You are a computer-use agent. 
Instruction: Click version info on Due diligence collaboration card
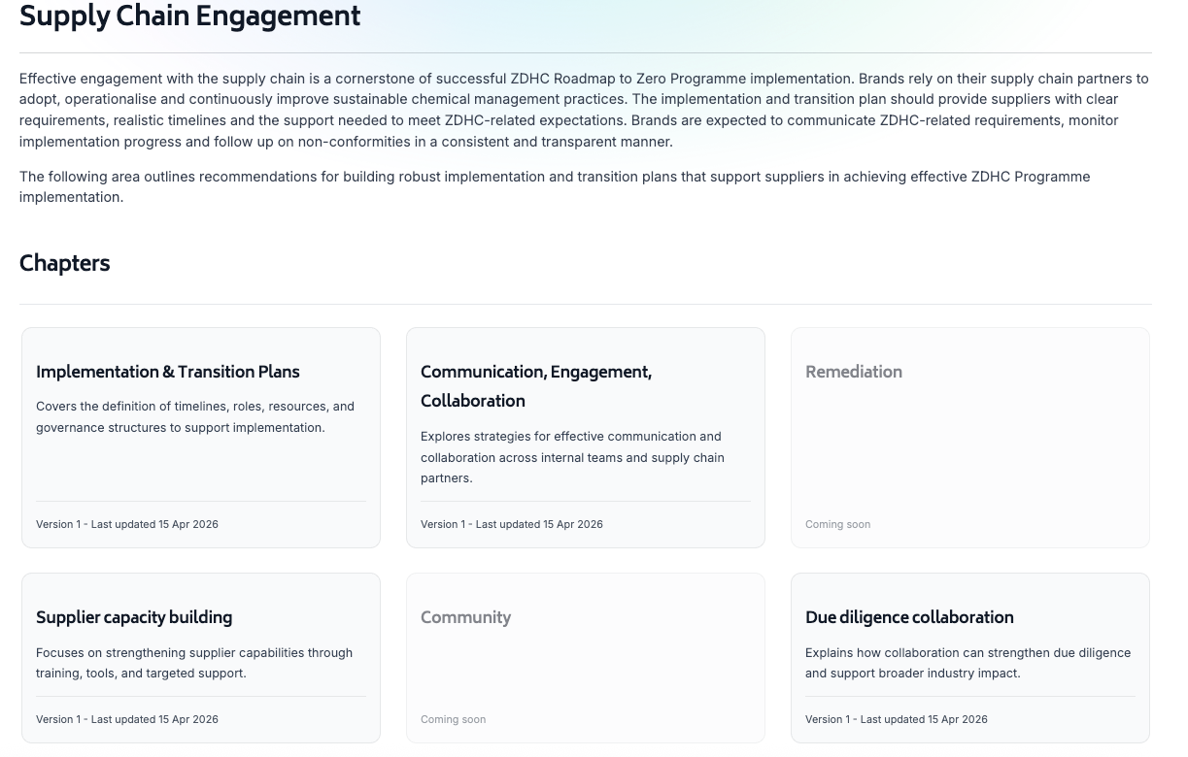897,719
